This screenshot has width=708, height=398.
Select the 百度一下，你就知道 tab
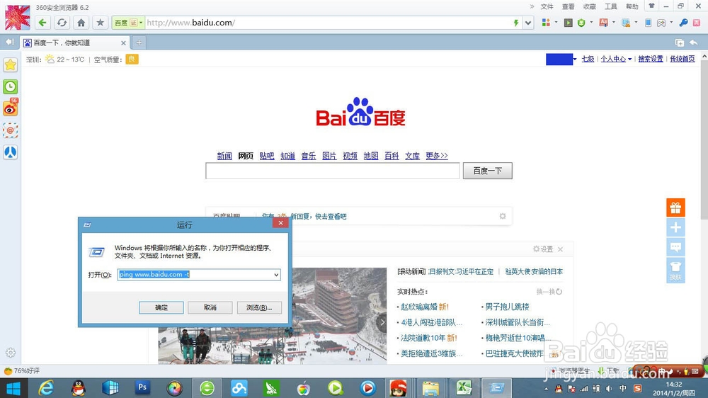[x=75, y=42]
